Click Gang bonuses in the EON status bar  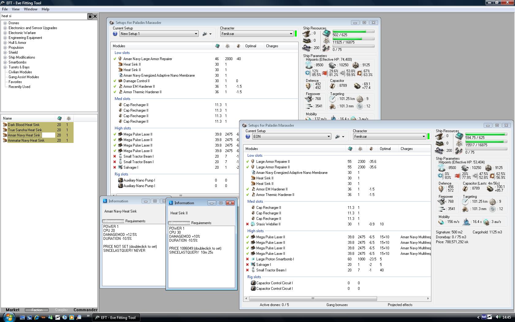(337, 305)
